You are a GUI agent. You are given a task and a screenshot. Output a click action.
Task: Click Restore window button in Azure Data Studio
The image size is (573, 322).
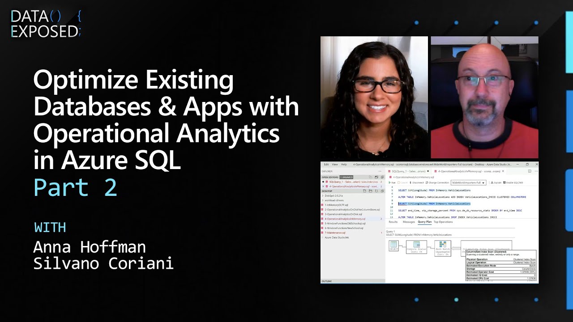(527, 165)
